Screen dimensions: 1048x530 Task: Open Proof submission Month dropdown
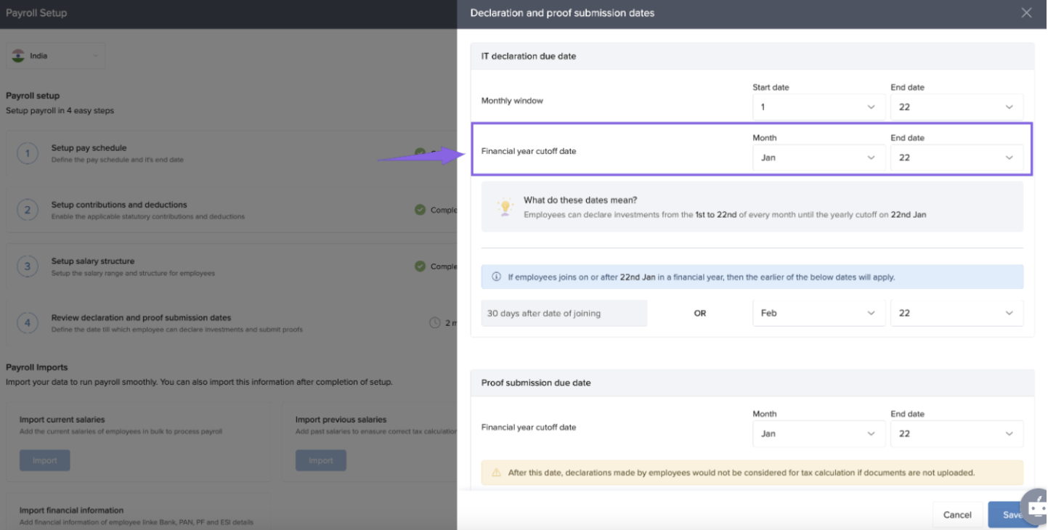pyautogui.click(x=819, y=433)
